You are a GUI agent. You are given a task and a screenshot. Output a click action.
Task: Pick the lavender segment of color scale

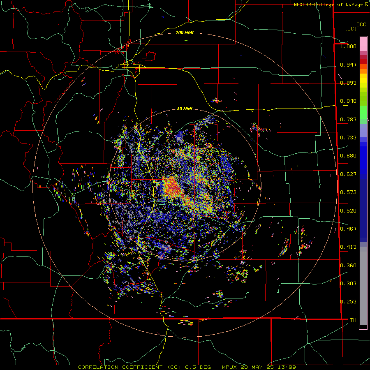[x=363, y=130]
